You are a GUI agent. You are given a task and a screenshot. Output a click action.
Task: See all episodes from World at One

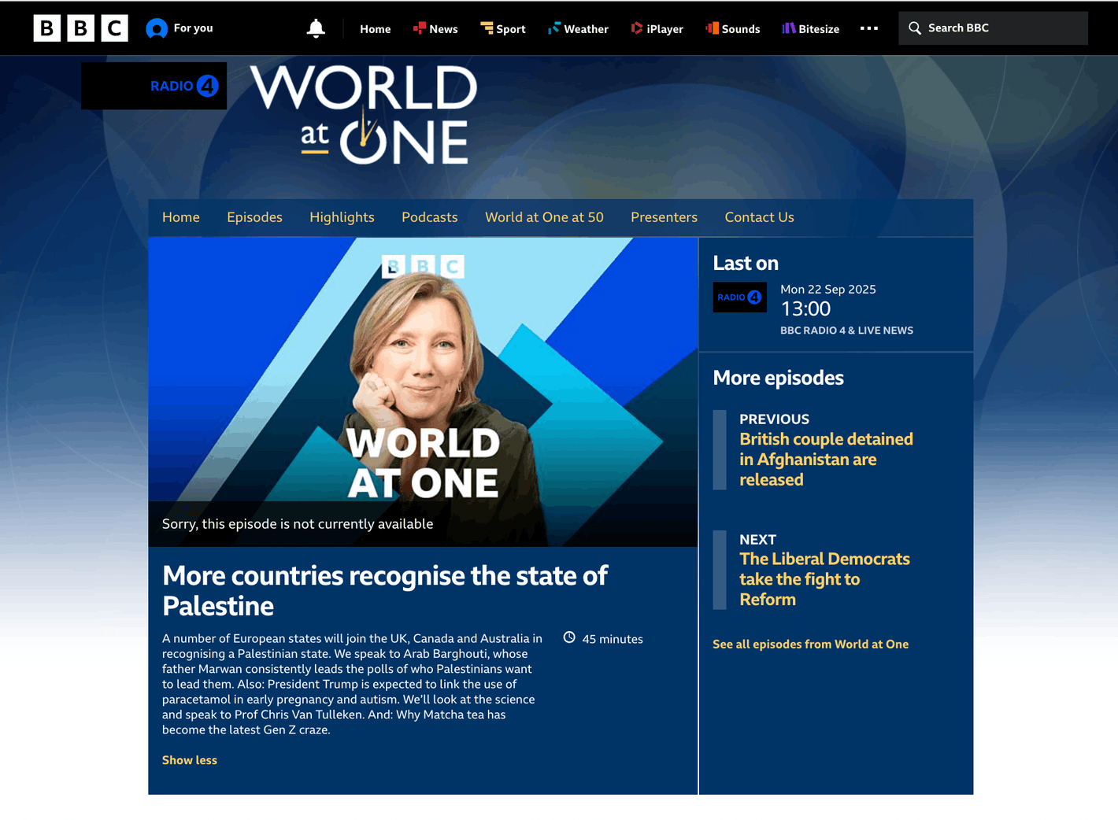pos(810,645)
